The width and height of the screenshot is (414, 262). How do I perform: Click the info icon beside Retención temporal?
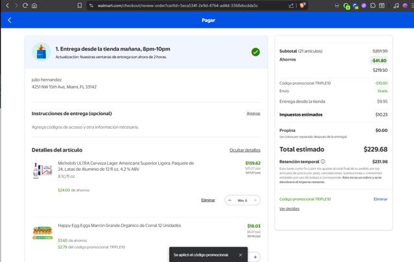323,162
